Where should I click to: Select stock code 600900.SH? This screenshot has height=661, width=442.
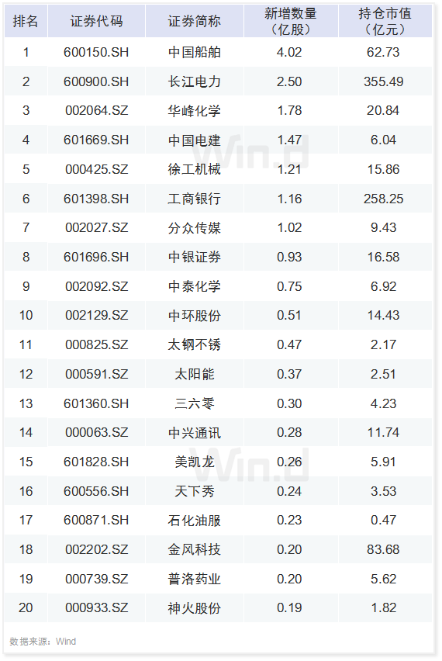[x=96, y=81]
